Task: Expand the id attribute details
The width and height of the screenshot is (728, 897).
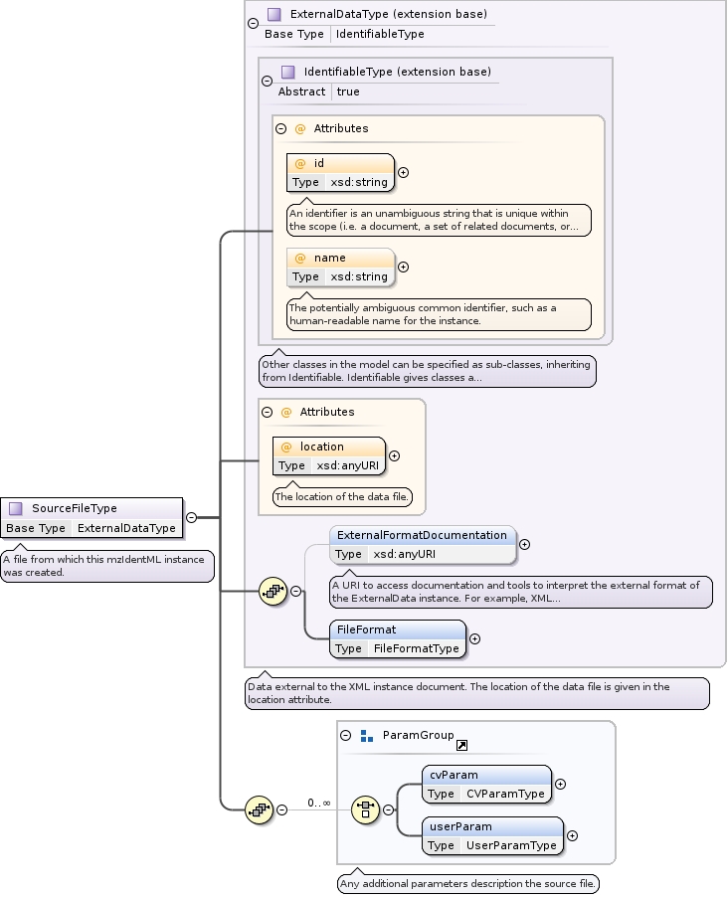Action: [403, 172]
